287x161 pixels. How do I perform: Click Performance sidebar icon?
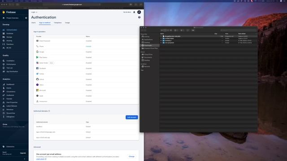[4, 64]
